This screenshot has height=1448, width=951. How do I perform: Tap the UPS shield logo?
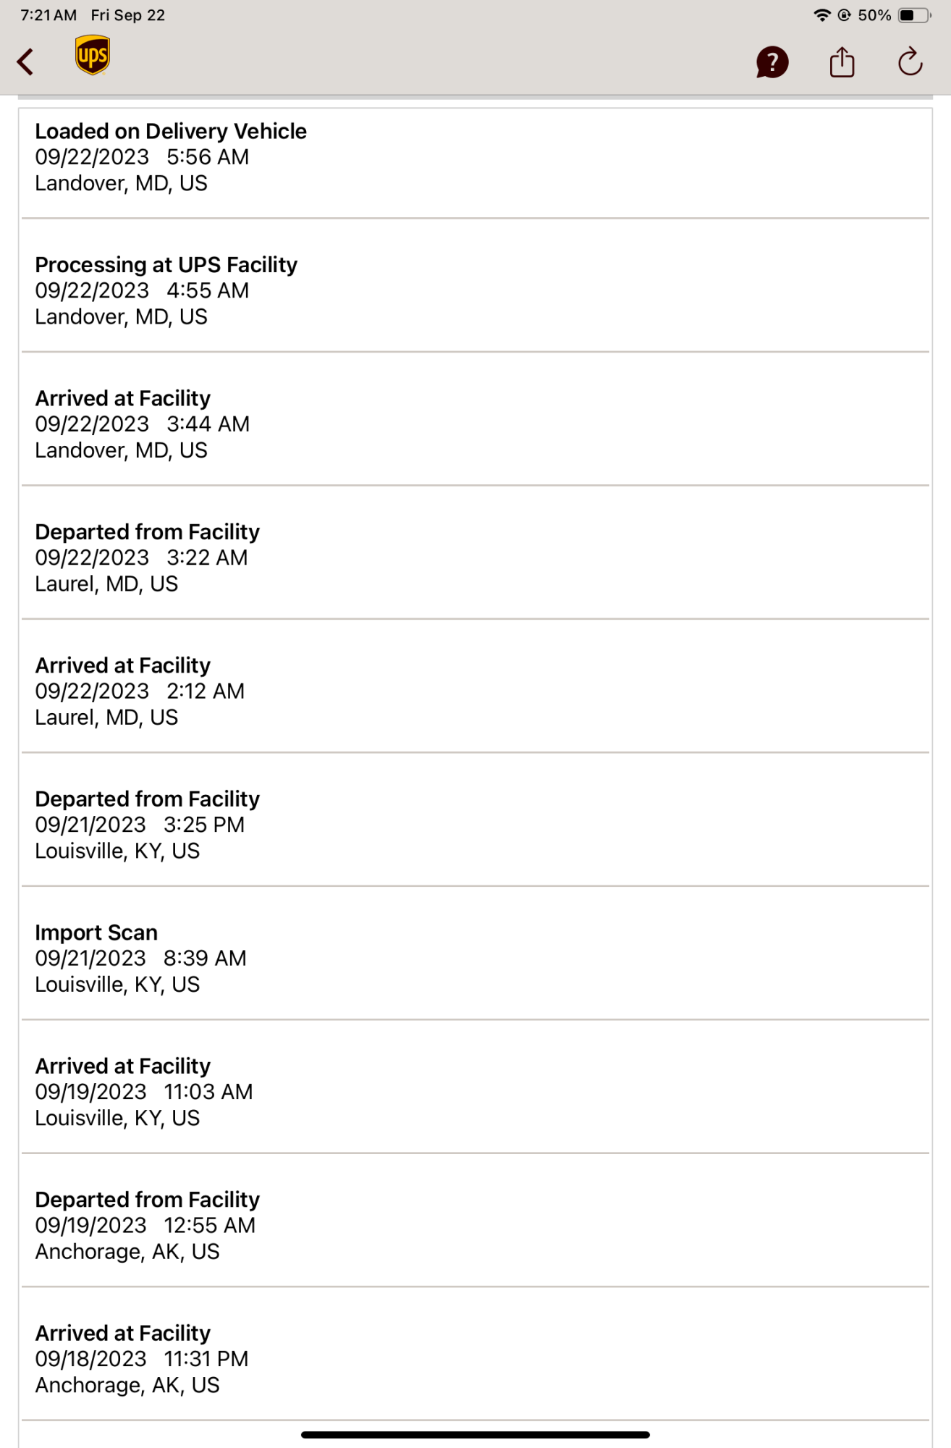click(x=93, y=55)
